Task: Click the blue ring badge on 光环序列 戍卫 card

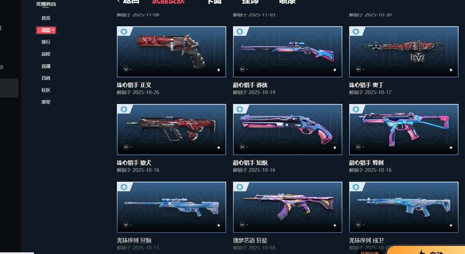Action: click(356, 187)
